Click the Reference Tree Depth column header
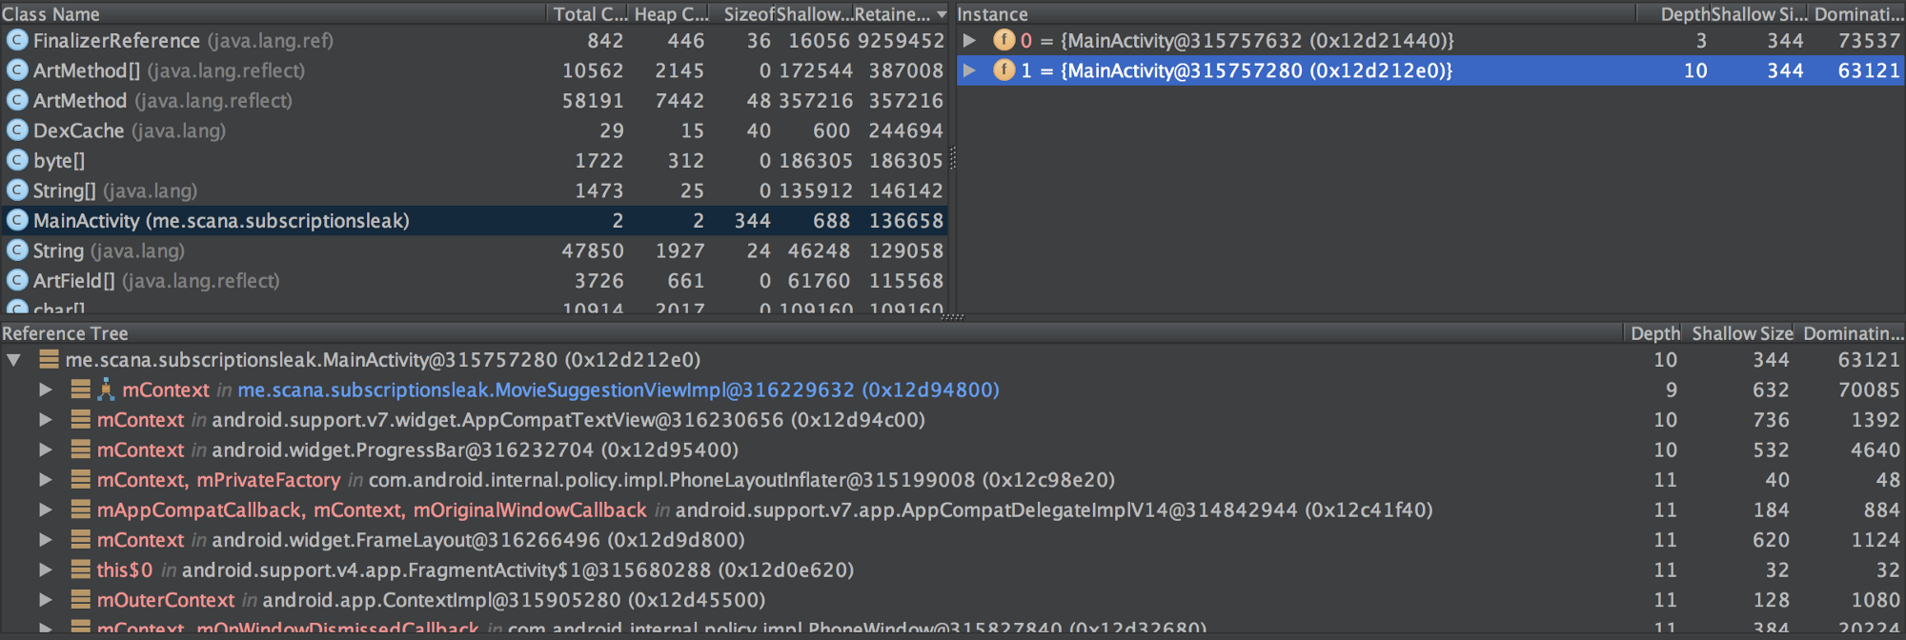1906x640 pixels. click(x=1654, y=333)
